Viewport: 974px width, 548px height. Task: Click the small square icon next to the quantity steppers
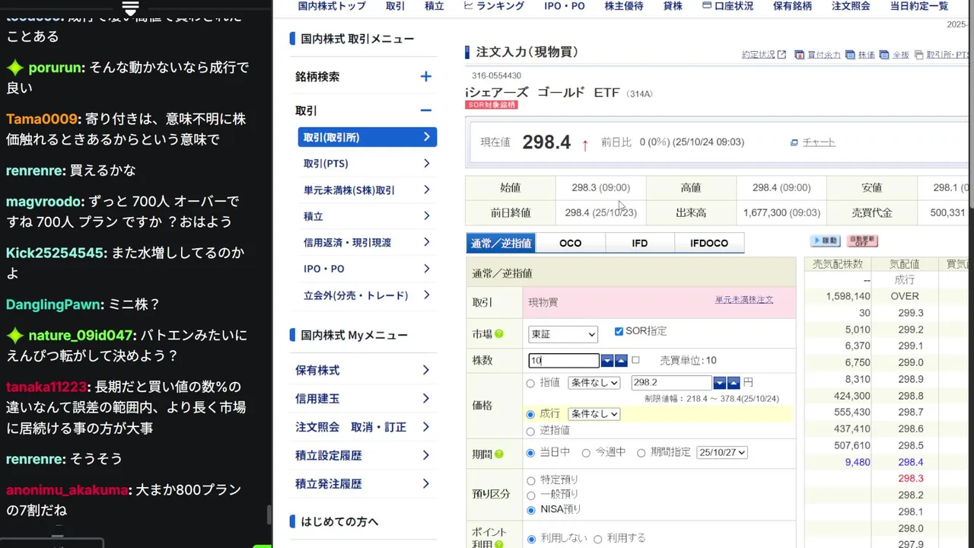[x=636, y=360]
